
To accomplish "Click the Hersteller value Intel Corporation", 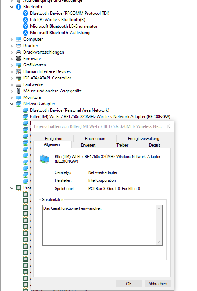I will 102,180.
